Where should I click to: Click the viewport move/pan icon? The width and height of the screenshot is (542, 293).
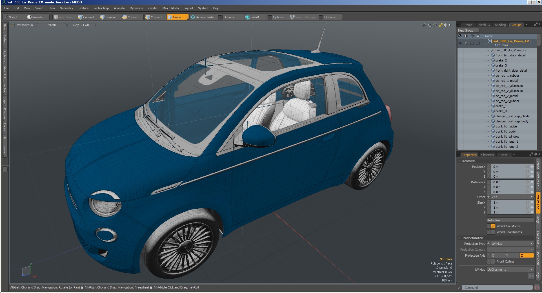click(424, 25)
